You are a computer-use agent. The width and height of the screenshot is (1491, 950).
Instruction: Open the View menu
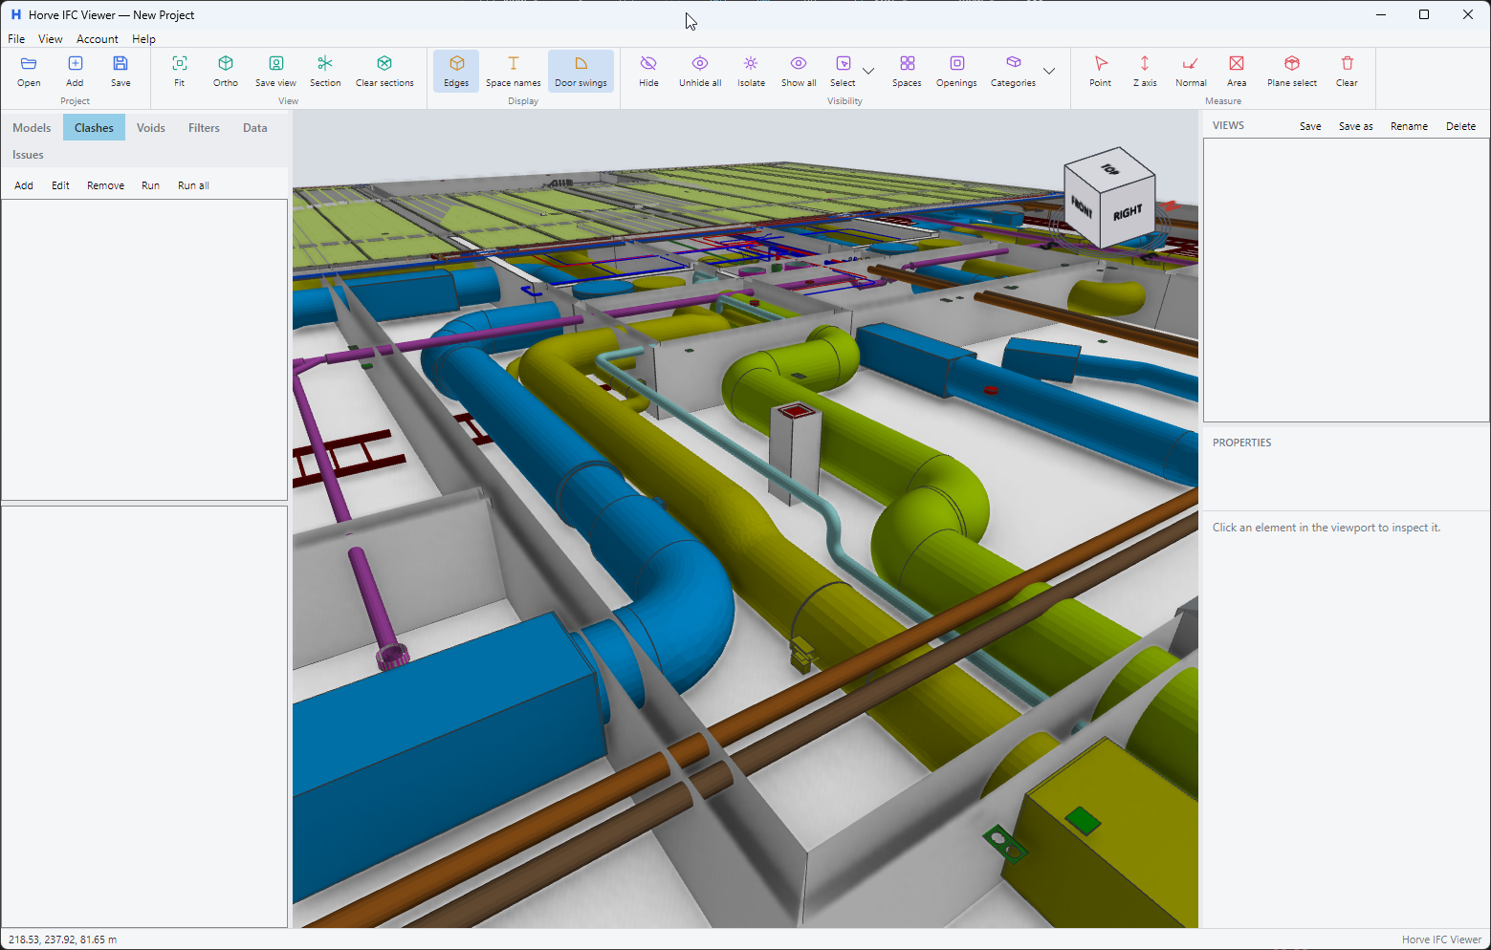[x=50, y=39]
